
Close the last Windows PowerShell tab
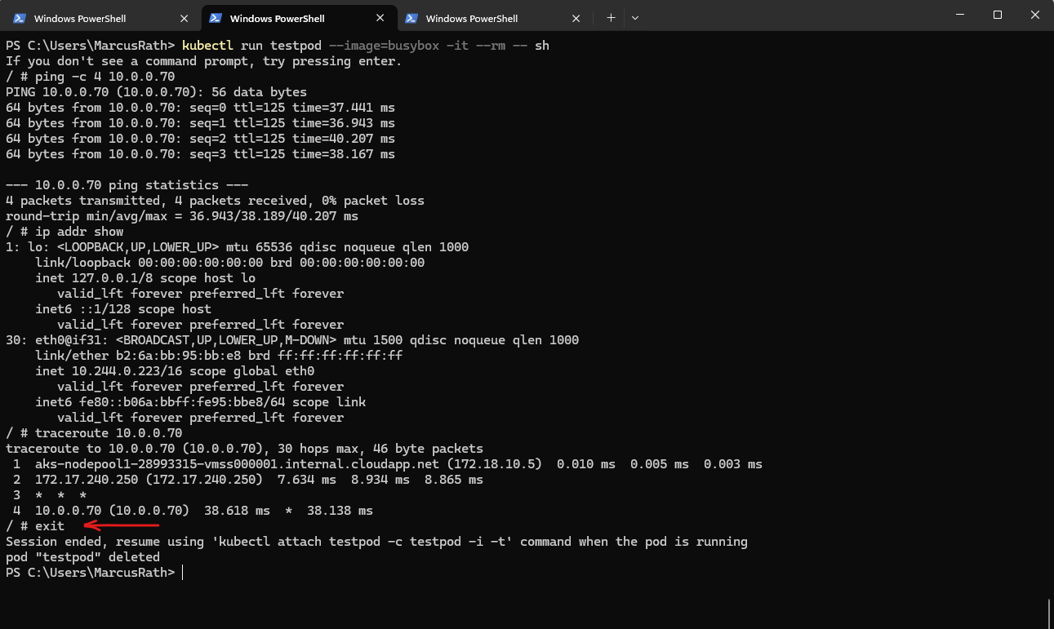coord(576,19)
